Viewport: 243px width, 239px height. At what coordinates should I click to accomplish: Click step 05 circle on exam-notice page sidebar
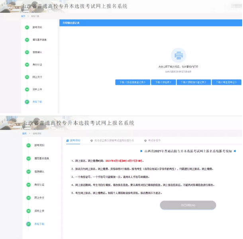click(28, 198)
